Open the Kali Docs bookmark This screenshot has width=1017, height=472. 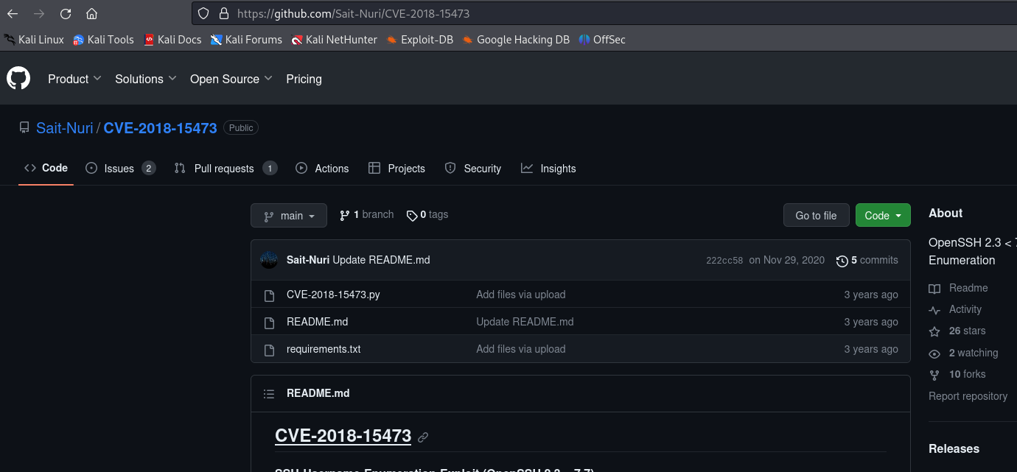pyautogui.click(x=172, y=40)
